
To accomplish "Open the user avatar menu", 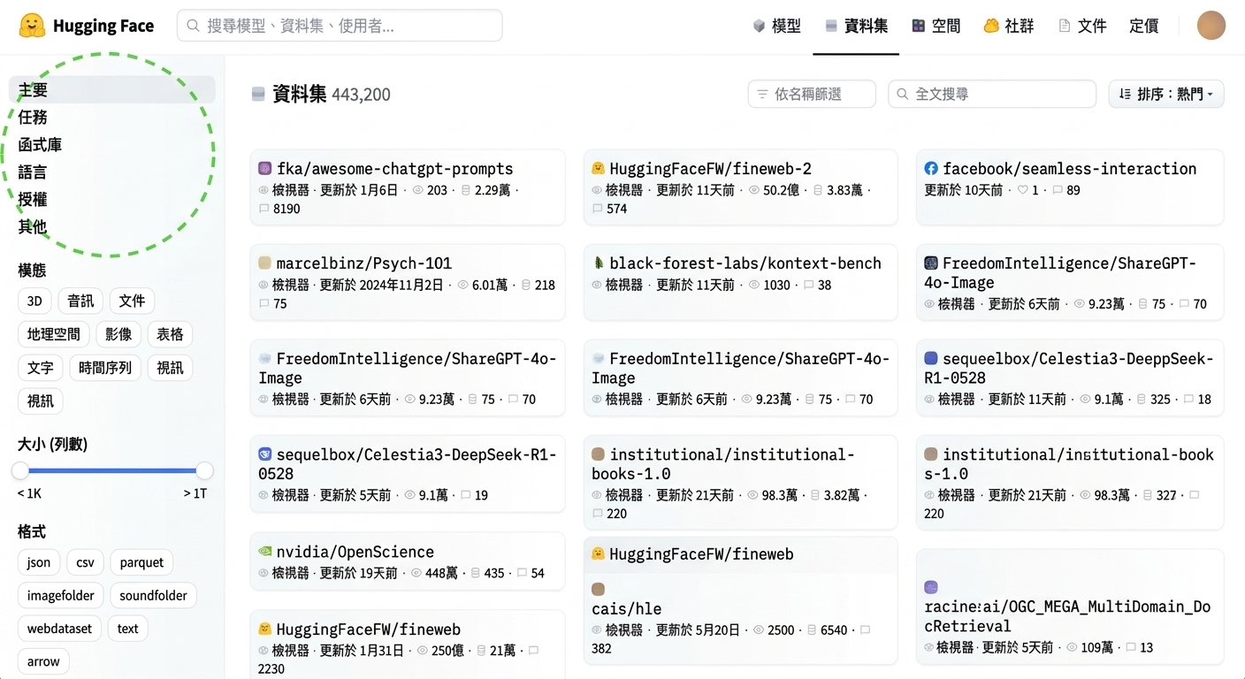I will pyautogui.click(x=1211, y=26).
